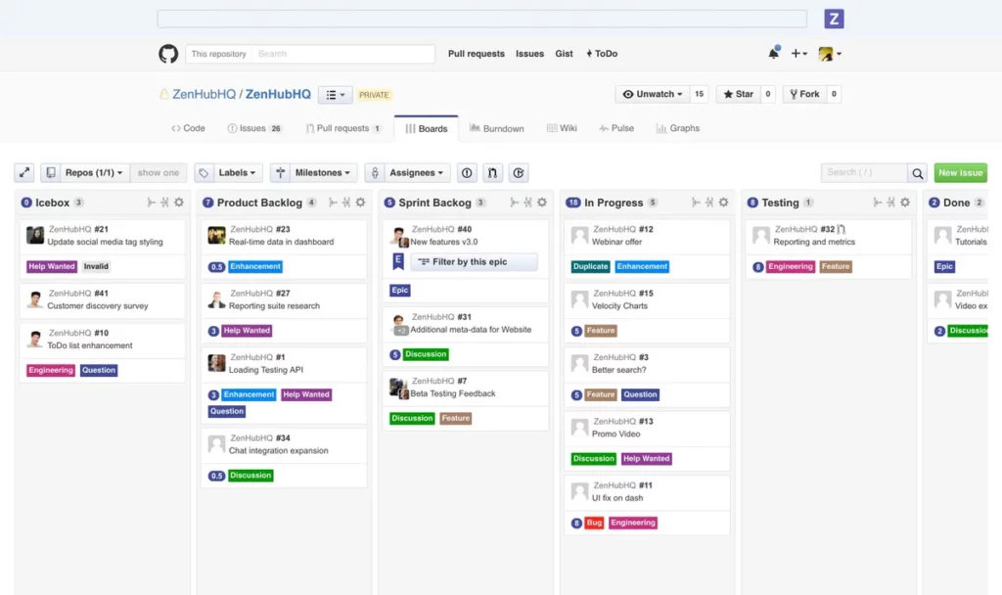Expand the board to fullscreen icon
The image size is (1002, 595).
(24, 172)
